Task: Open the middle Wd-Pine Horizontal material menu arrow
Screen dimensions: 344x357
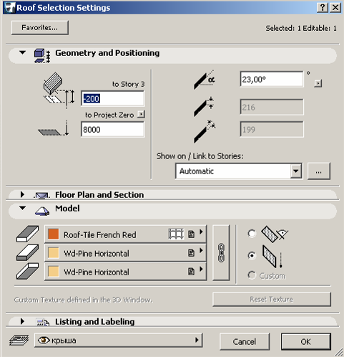Action: 201,250
